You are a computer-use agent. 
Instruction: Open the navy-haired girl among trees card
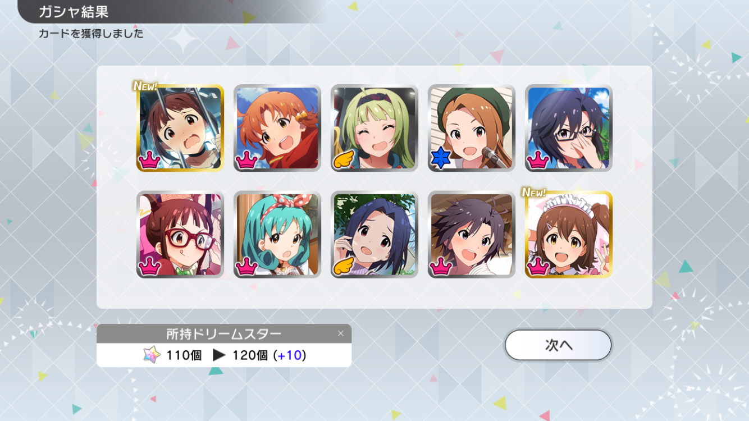click(x=374, y=235)
